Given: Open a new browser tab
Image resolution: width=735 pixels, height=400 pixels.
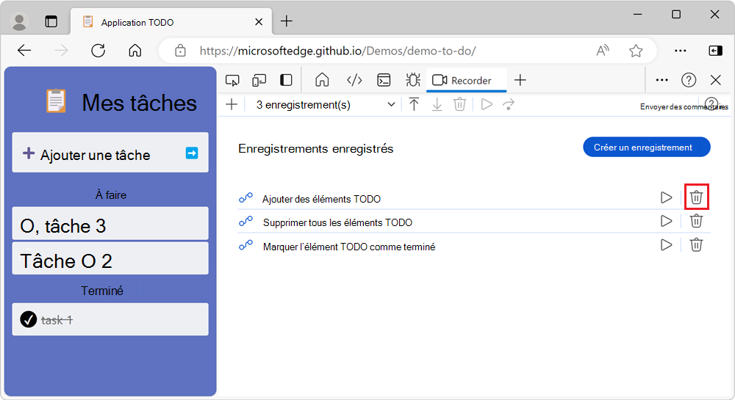Looking at the screenshot, I should click(x=287, y=21).
